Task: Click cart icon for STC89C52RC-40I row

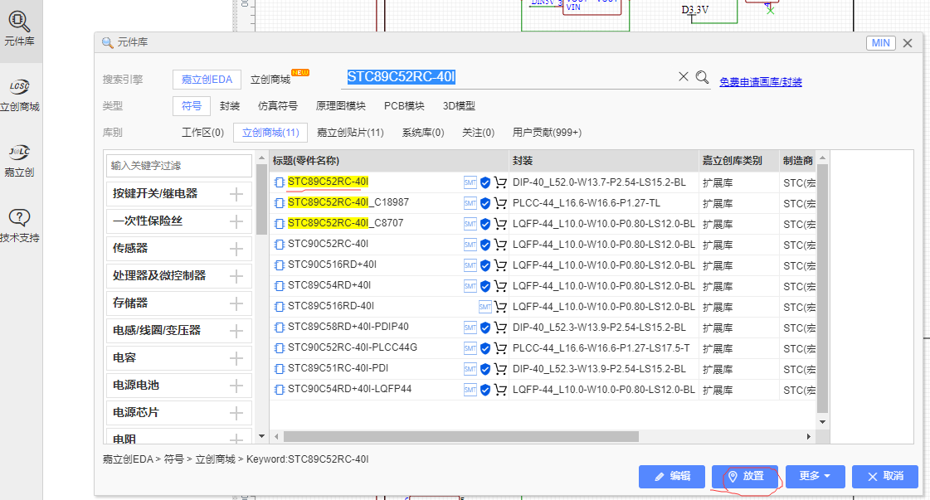Action: pyautogui.click(x=500, y=182)
